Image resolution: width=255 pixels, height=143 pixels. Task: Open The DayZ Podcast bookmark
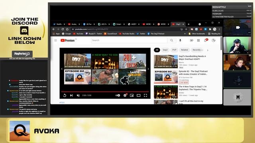tap(156, 34)
